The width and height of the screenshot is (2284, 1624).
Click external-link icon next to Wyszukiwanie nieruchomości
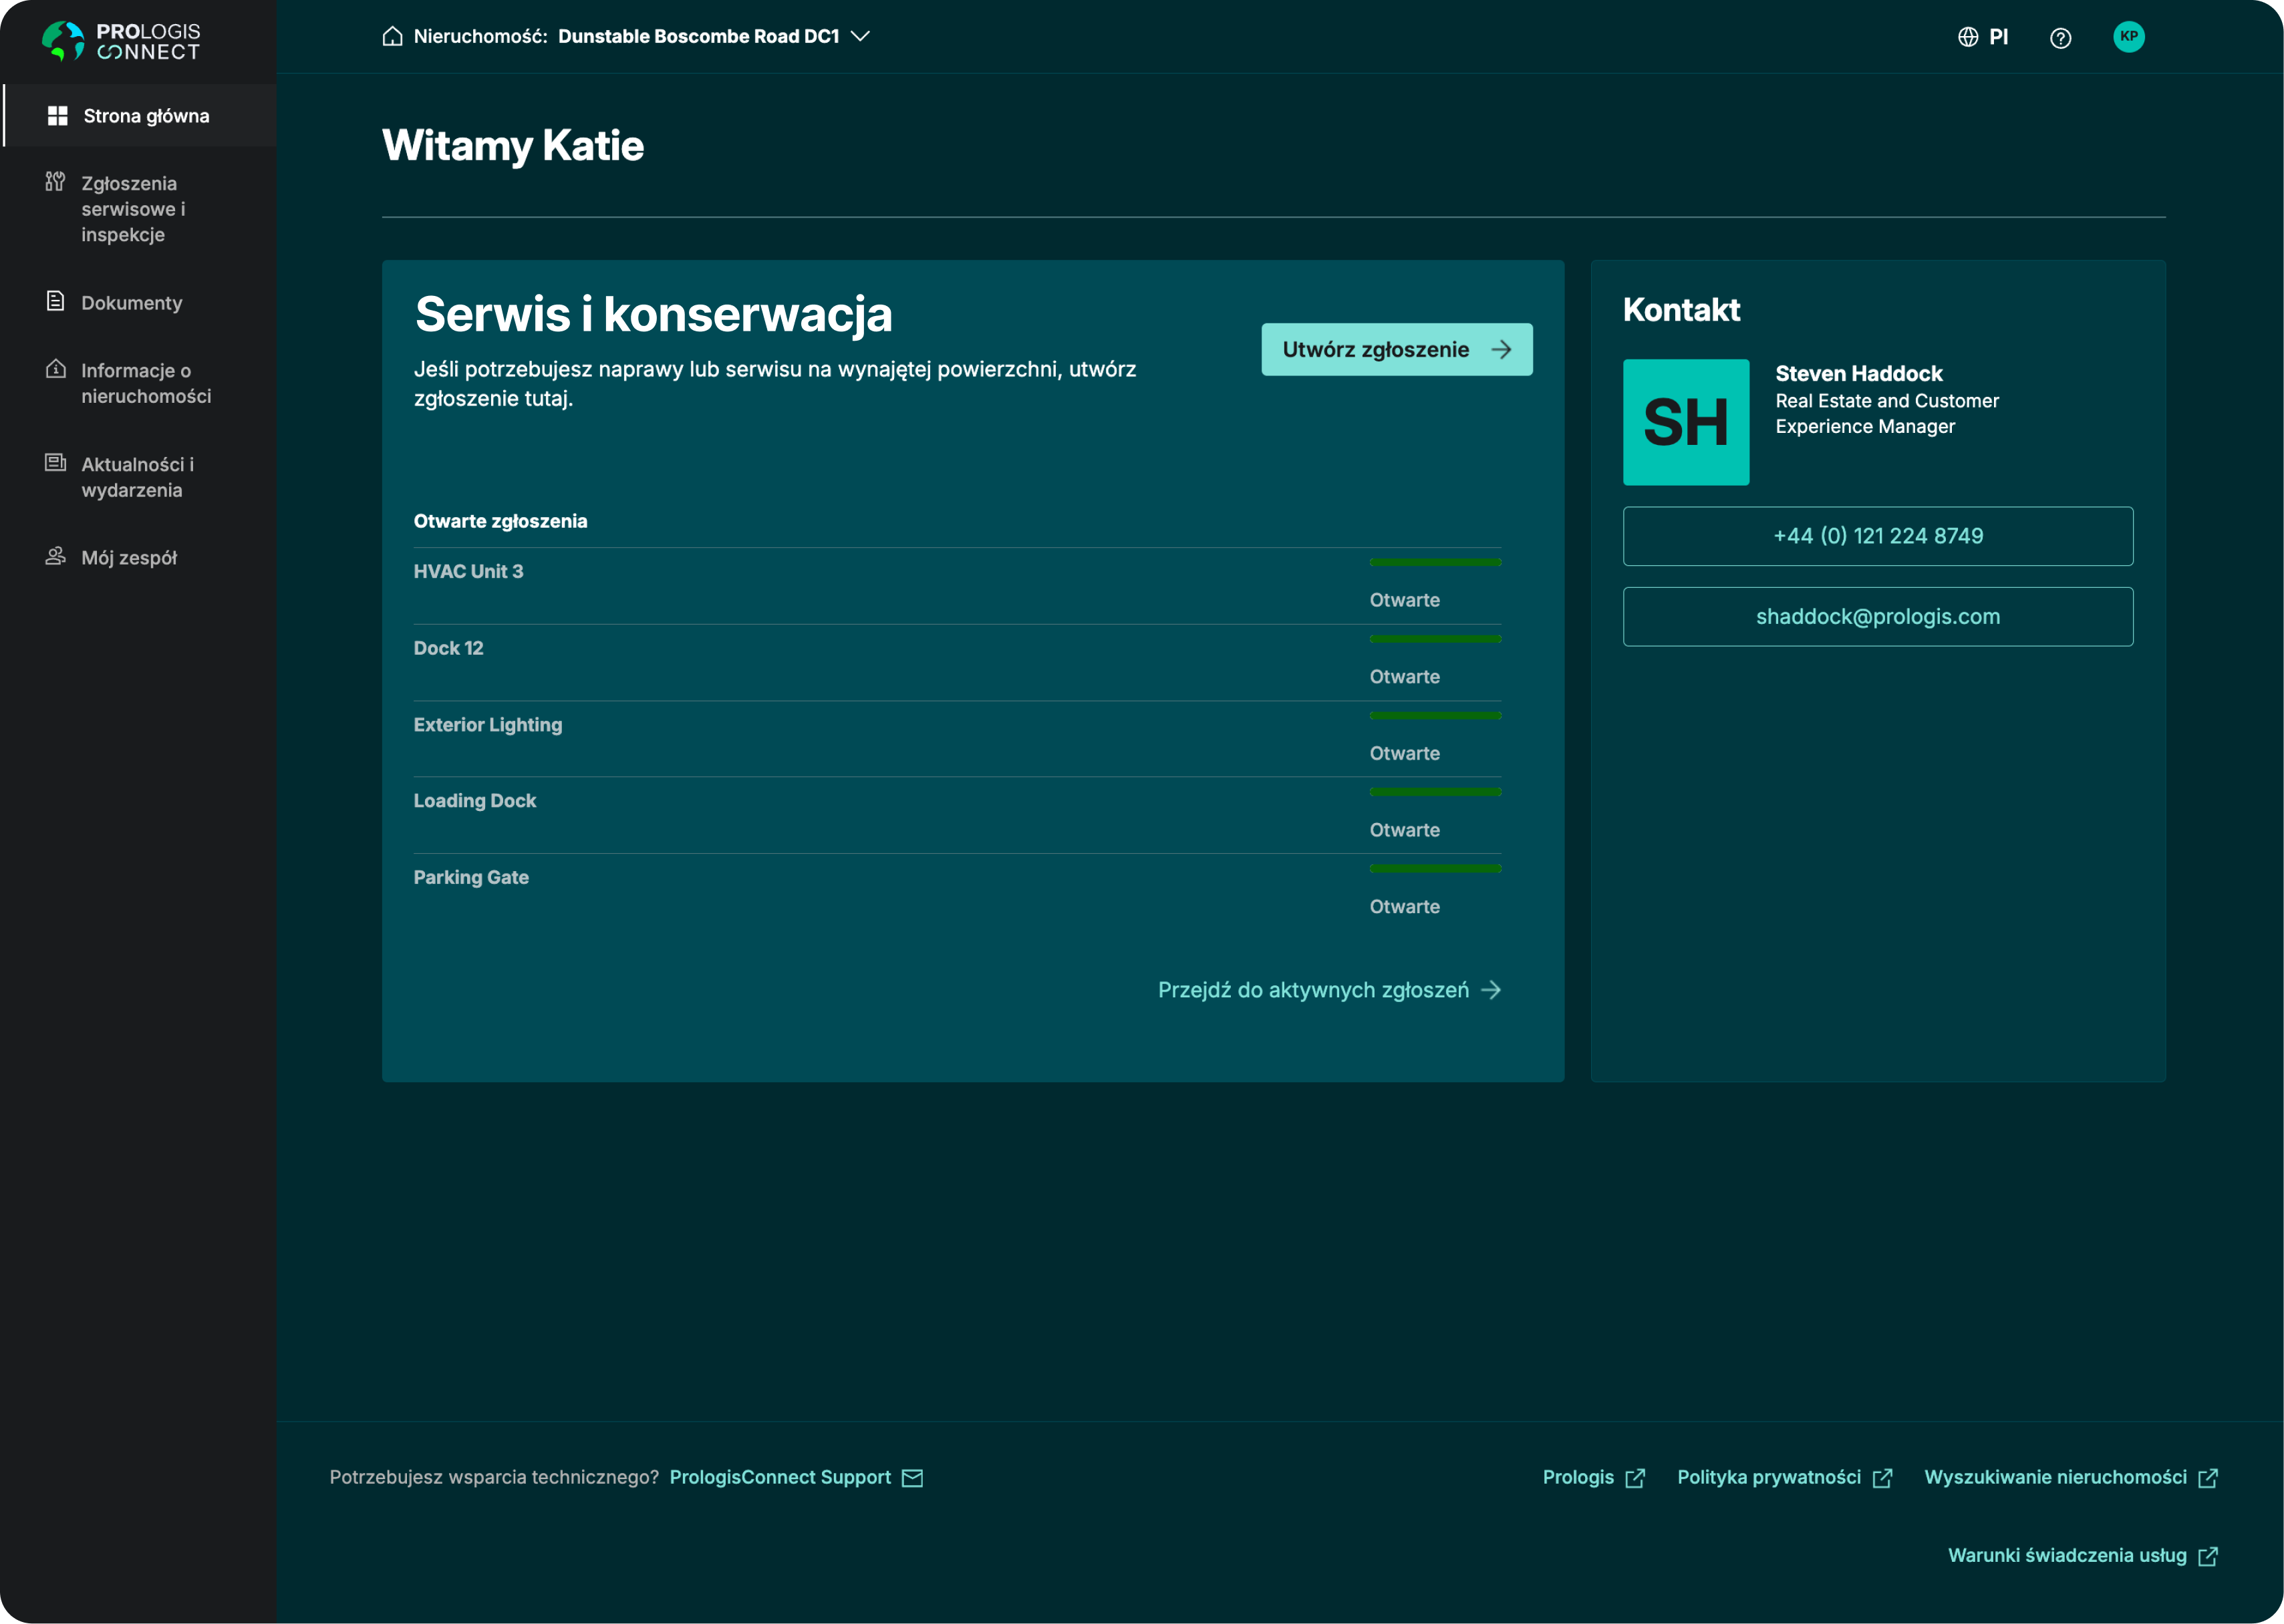click(2208, 1478)
